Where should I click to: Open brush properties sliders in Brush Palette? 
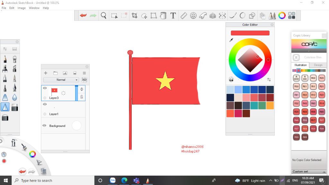(x=5, y=49)
